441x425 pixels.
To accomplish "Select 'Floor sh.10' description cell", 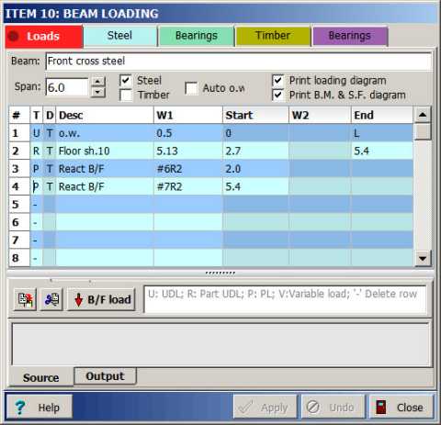I will (x=105, y=151).
